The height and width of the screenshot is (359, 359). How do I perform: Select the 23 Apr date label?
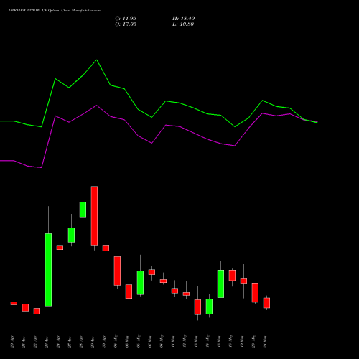pyautogui.click(x=47, y=342)
